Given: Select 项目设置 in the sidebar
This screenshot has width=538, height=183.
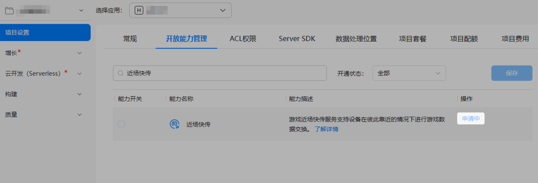Looking at the screenshot, I should pyautogui.click(x=45, y=32).
